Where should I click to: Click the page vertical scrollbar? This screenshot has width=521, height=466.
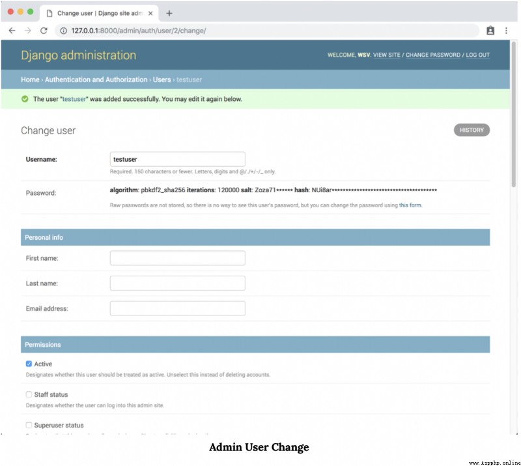tap(513, 114)
